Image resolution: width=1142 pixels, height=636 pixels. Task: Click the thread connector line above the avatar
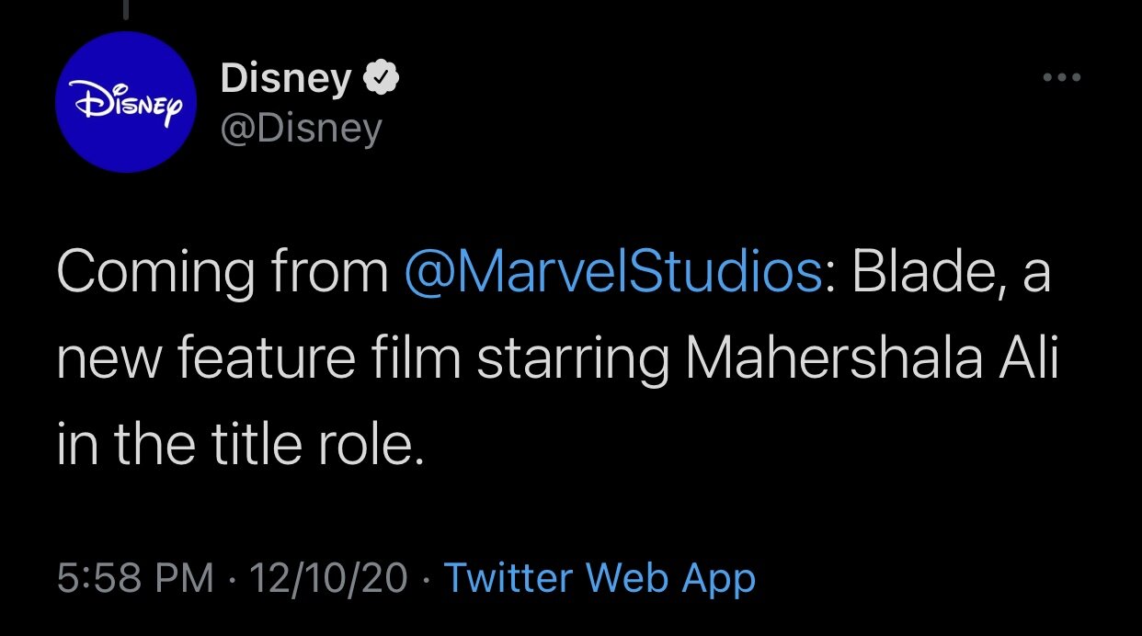[125, 9]
